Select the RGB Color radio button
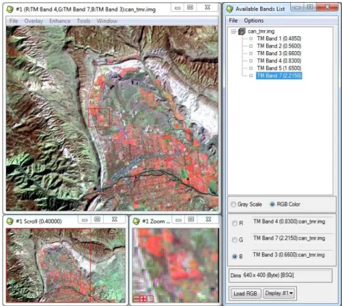Image resolution: width=342 pixels, height=306 pixels. (x=272, y=204)
